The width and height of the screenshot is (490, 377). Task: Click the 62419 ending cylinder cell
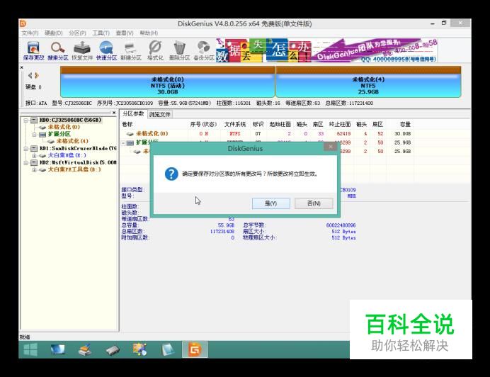click(x=343, y=134)
